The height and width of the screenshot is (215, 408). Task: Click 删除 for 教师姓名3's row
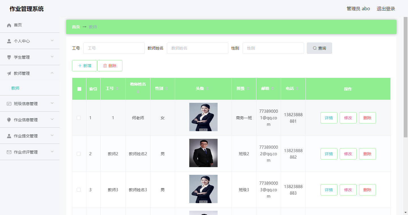pyautogui.click(x=367, y=190)
